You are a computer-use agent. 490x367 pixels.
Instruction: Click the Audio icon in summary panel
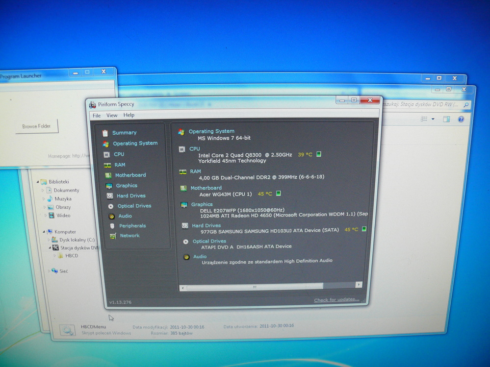[186, 257]
